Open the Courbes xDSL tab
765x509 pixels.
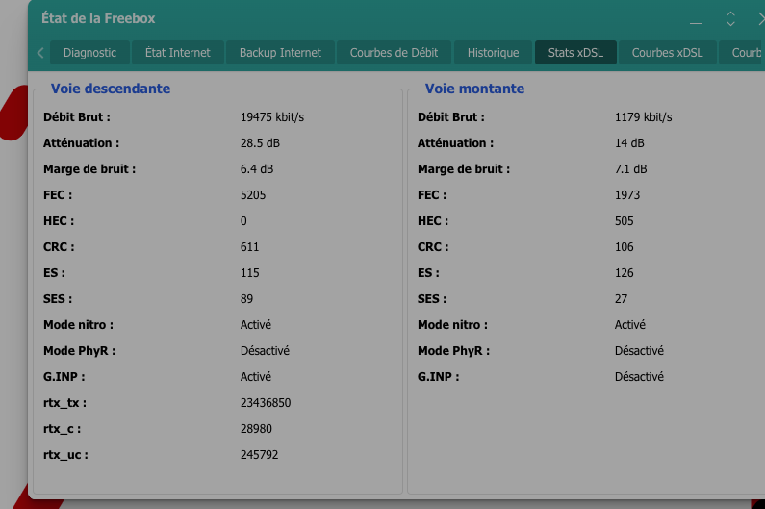pyautogui.click(x=667, y=53)
